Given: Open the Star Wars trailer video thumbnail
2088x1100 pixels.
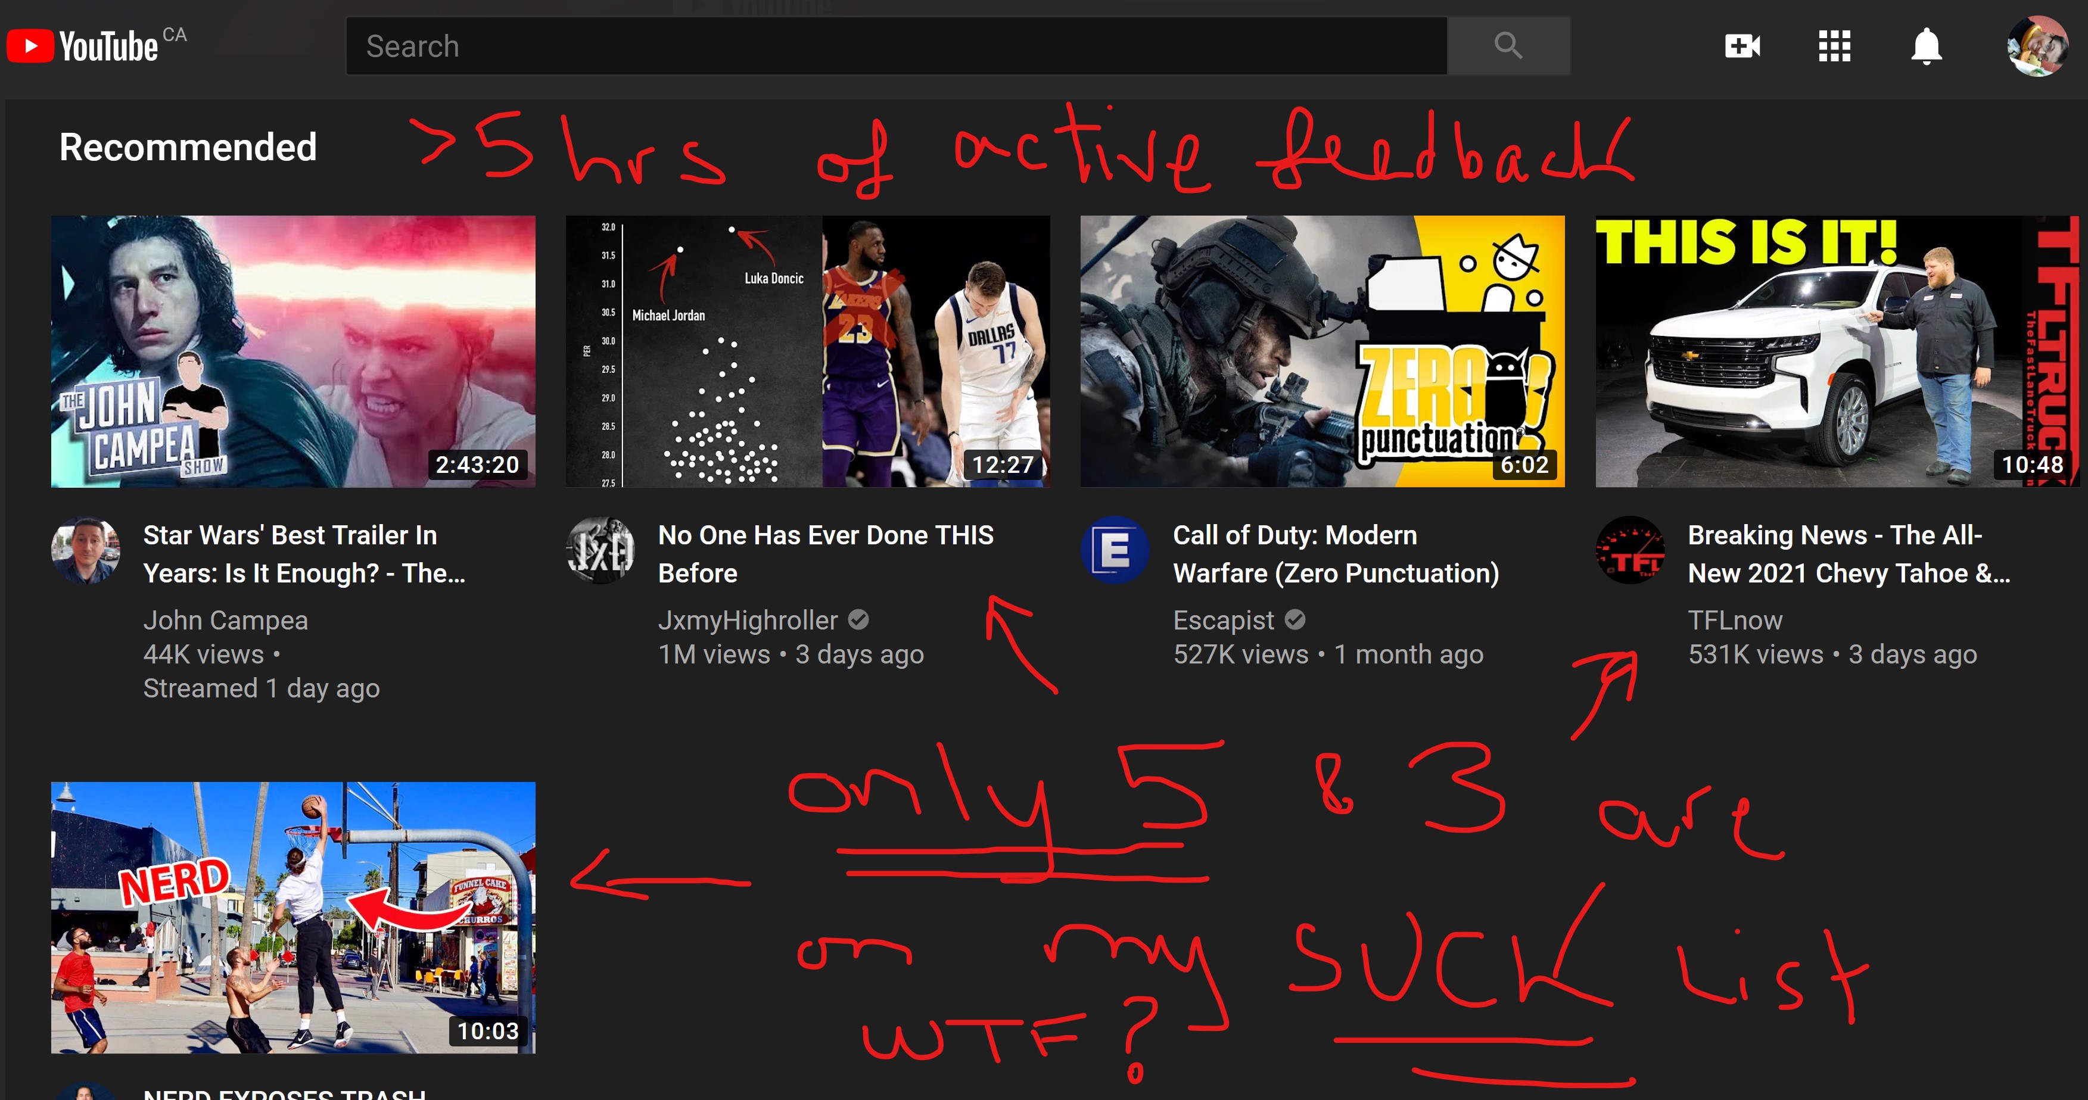Looking at the screenshot, I should coord(294,351).
